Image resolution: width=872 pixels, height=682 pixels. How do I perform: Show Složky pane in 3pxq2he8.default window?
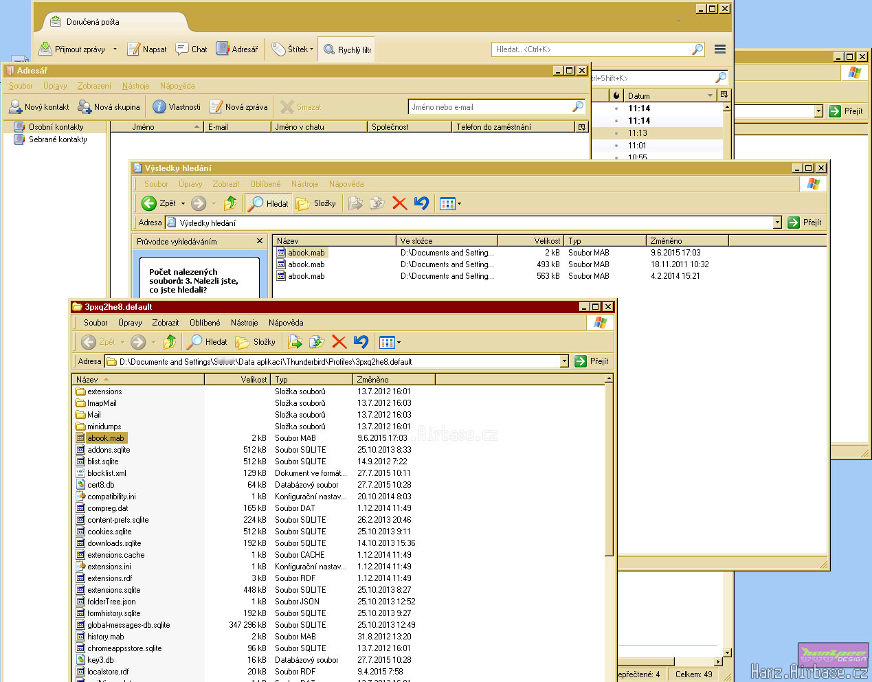click(x=255, y=342)
